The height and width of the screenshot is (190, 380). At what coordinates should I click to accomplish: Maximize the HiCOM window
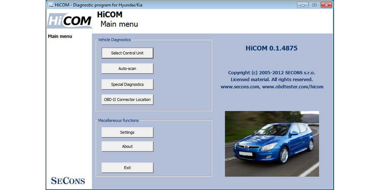[x=314, y=5]
